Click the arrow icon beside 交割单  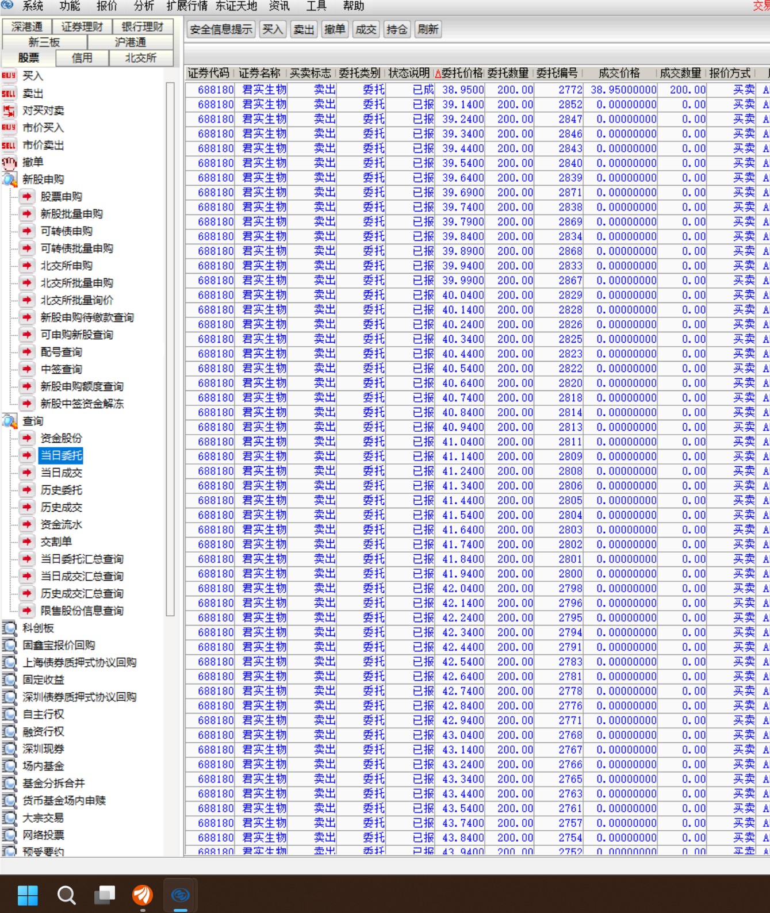[27, 542]
